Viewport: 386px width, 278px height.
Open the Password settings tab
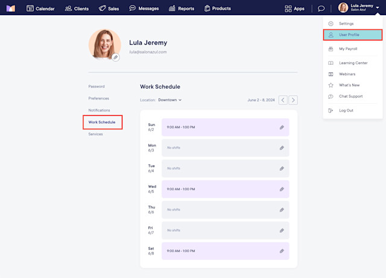point(96,86)
